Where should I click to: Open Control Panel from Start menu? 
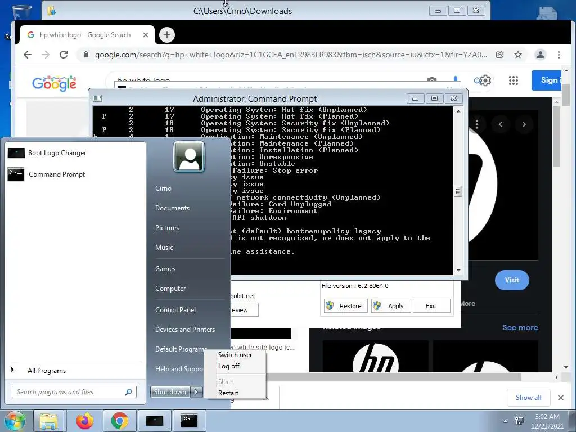[175, 310]
